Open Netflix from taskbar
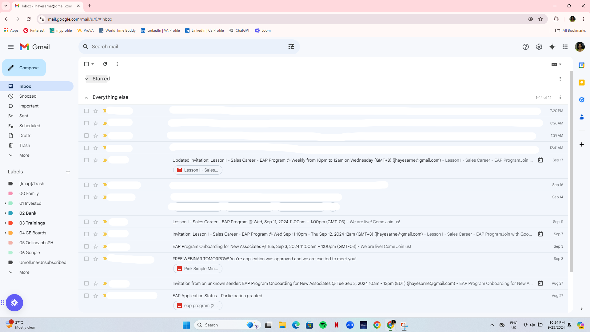 [x=337, y=325]
